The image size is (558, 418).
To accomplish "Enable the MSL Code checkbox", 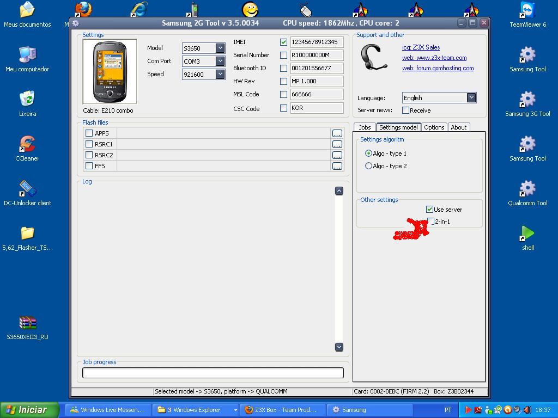I will click(283, 95).
